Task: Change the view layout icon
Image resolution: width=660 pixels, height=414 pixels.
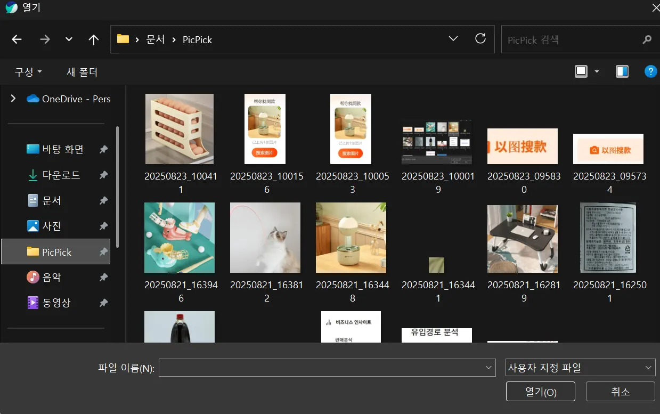Action: point(581,71)
